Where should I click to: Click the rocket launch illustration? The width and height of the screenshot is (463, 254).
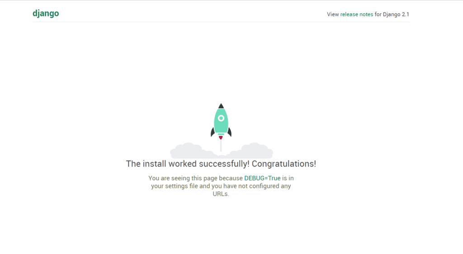pyautogui.click(x=221, y=131)
